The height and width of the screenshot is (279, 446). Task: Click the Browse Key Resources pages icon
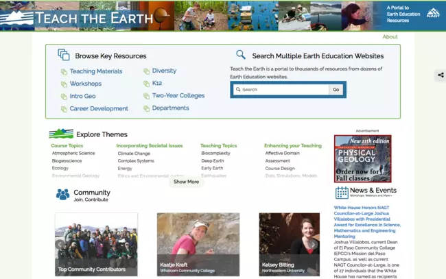pyautogui.click(x=64, y=55)
